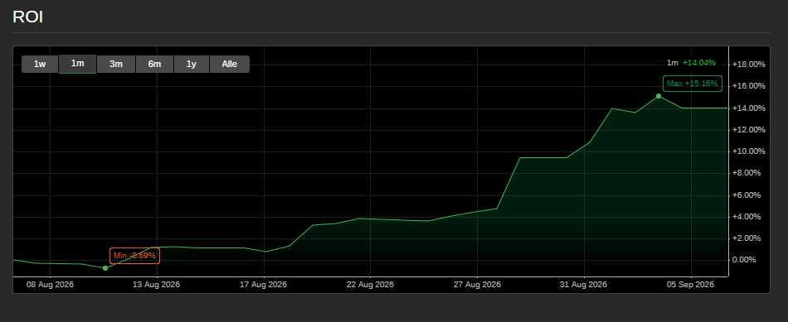The width and height of the screenshot is (788, 322).
Task: Click the +2.00% y-axis label
Action: pos(747,238)
